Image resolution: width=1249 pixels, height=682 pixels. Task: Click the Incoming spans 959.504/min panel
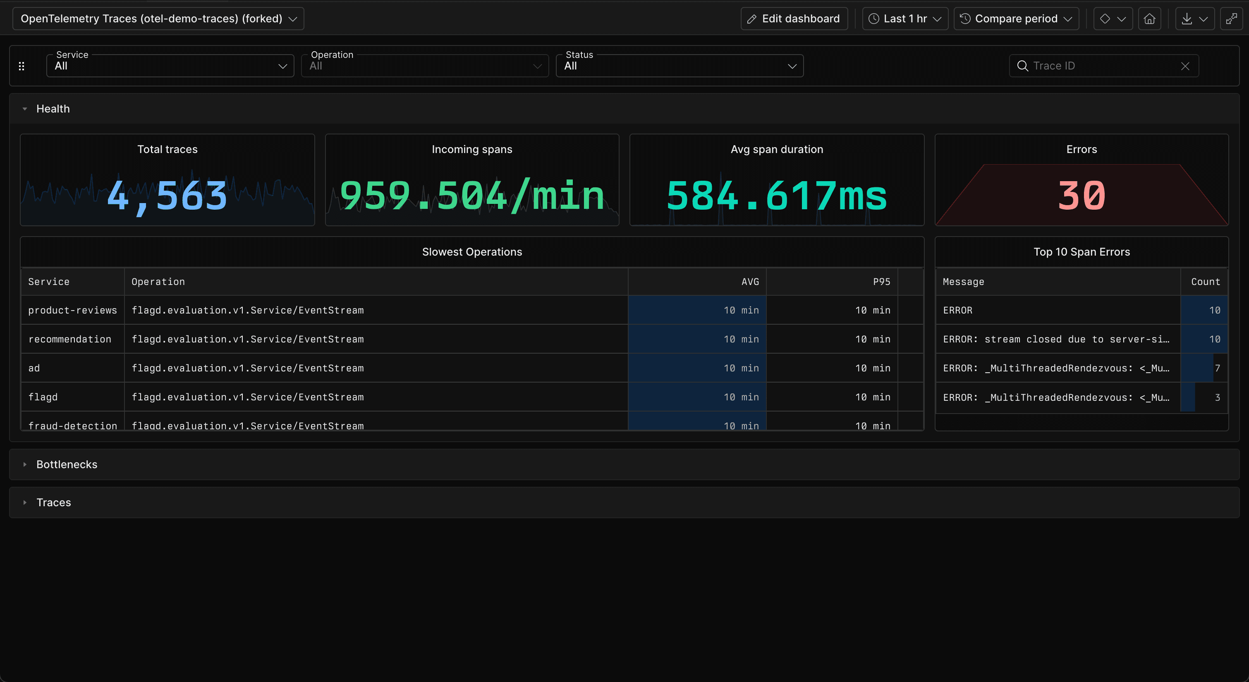(x=472, y=180)
